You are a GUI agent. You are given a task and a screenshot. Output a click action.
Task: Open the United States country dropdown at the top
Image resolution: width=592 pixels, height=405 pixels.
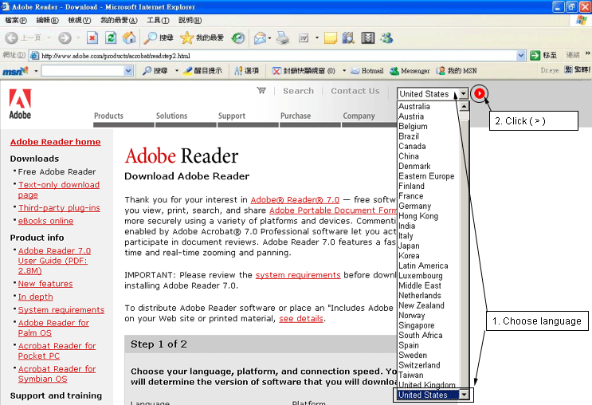pos(463,94)
